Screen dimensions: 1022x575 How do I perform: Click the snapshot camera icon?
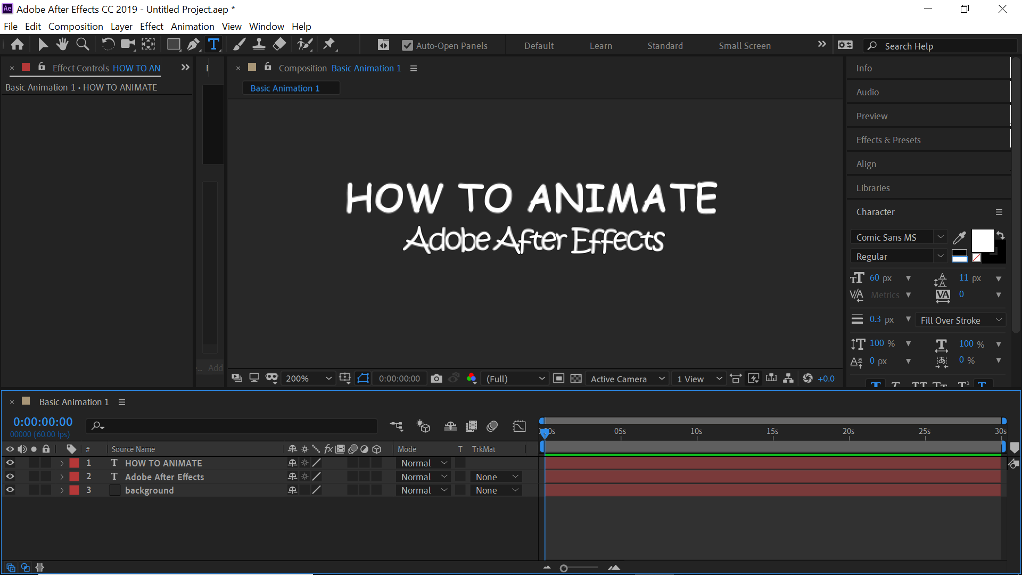(436, 379)
